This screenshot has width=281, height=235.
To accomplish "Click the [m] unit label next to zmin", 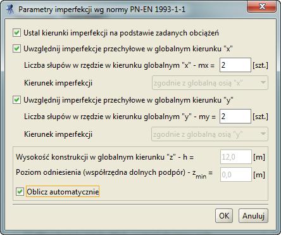I will click(x=259, y=175).
